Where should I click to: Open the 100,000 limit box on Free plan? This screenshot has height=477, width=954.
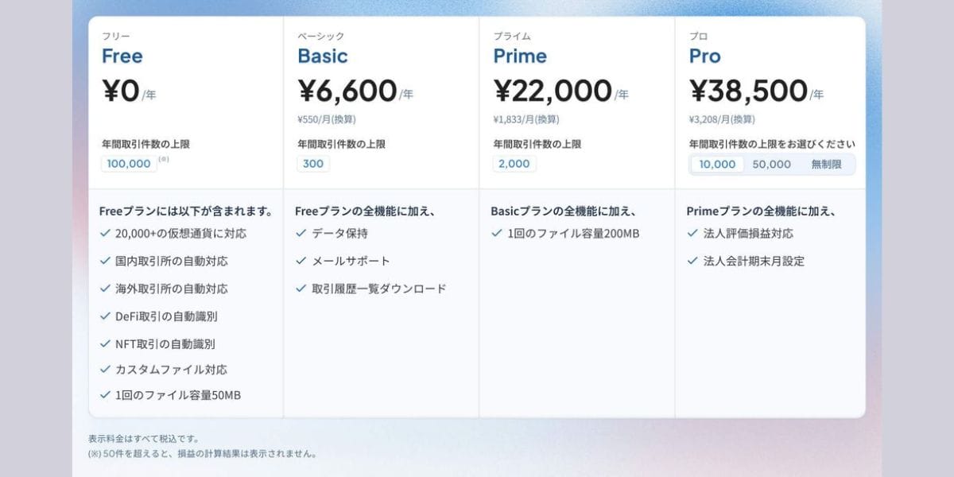127,164
